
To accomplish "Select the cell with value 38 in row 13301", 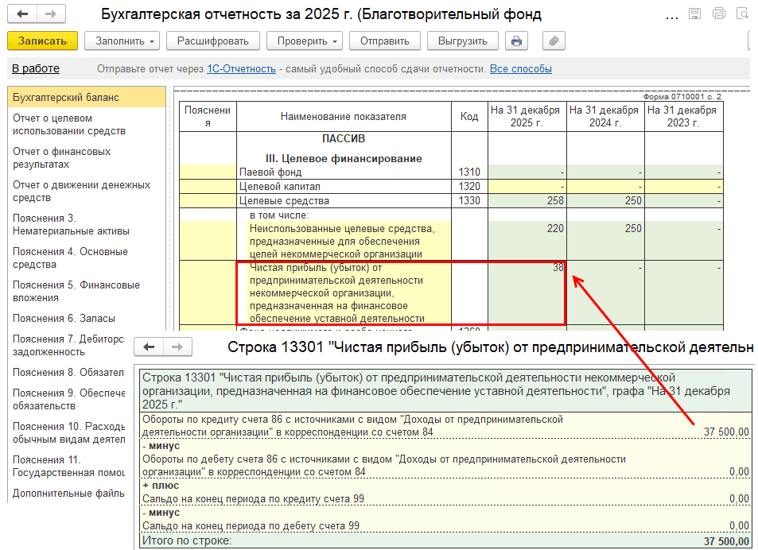I will [527, 292].
